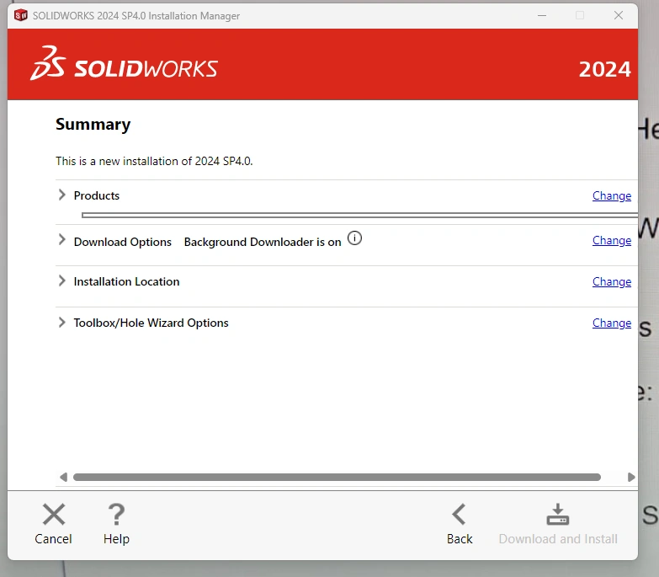Viewport: 659px width, 577px height.
Task: Select the Products heading text
Action: (x=97, y=195)
